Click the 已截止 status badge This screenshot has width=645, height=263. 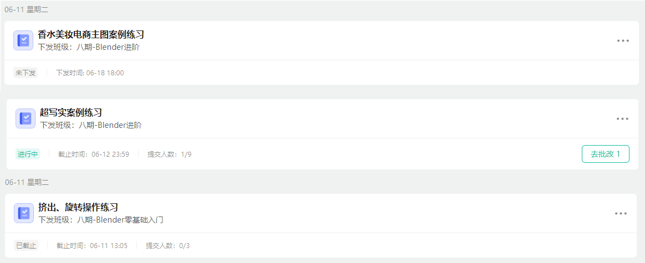point(26,246)
